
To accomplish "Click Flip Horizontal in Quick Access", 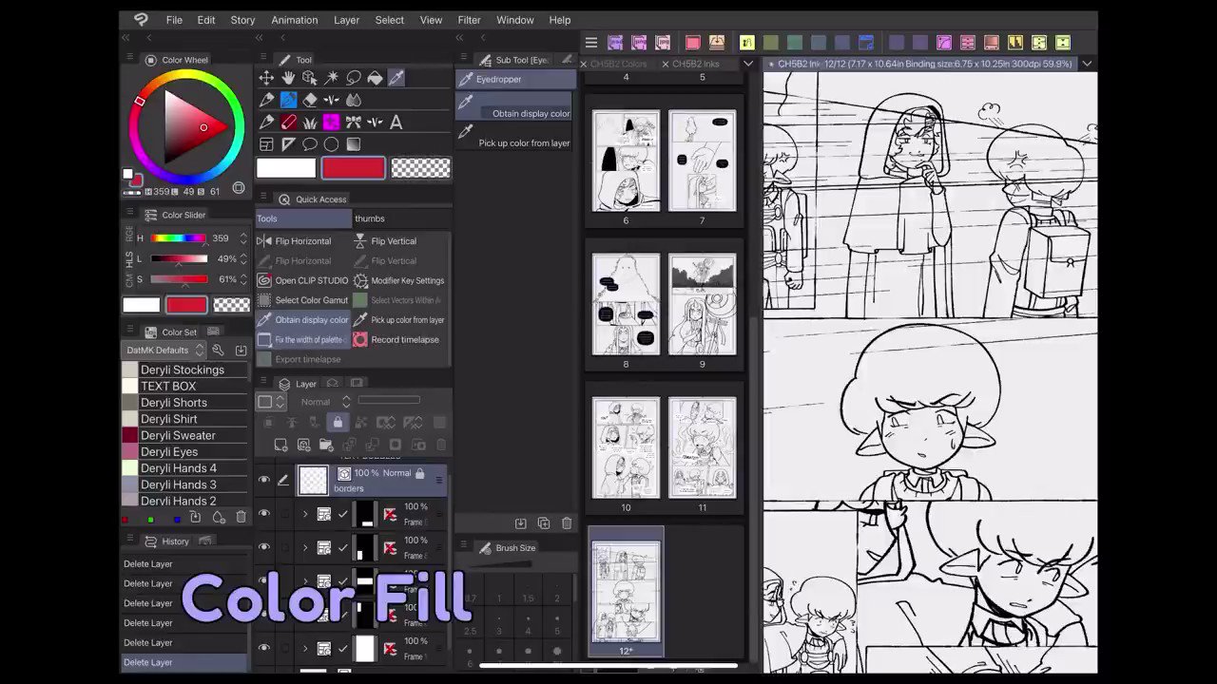I will click(302, 241).
